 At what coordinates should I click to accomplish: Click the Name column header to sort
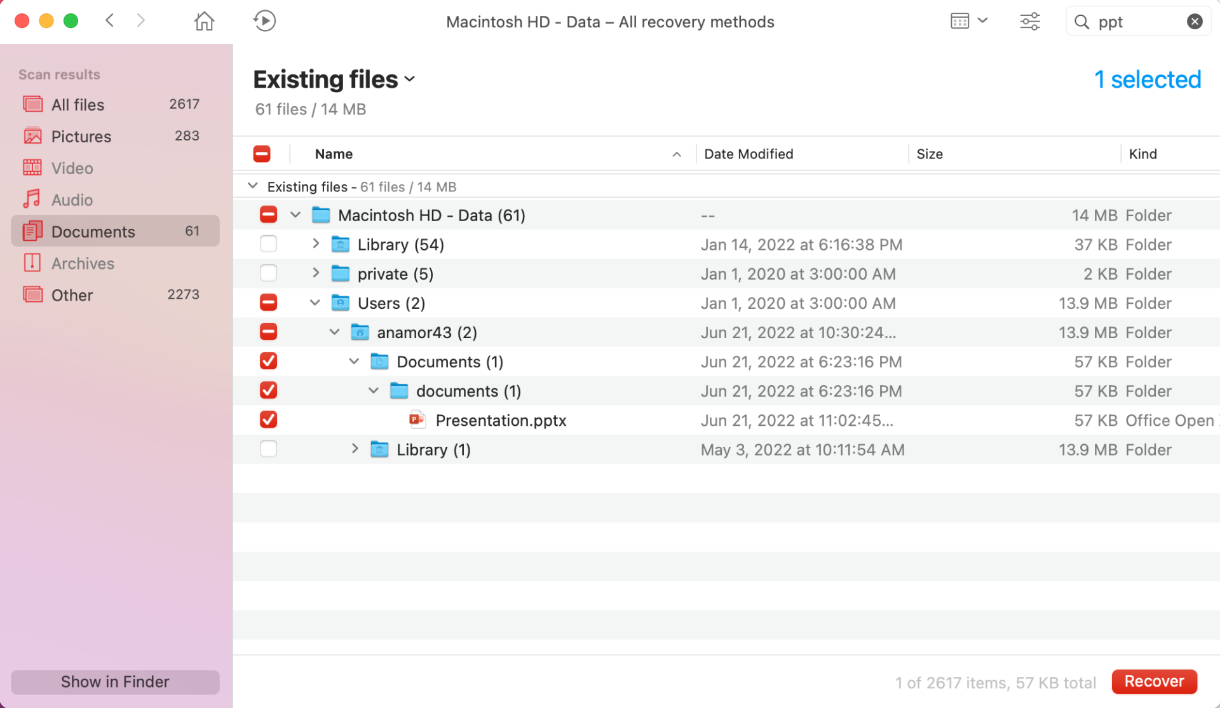334,153
